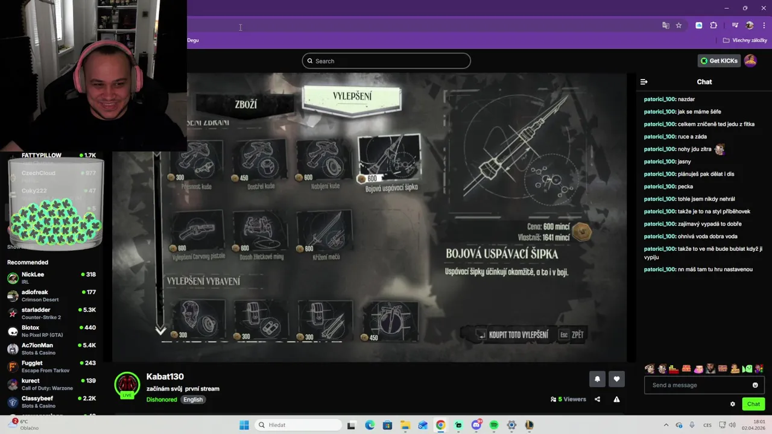
Task: Select Dosah žiletkové miny upgrade icon
Action: (261, 230)
